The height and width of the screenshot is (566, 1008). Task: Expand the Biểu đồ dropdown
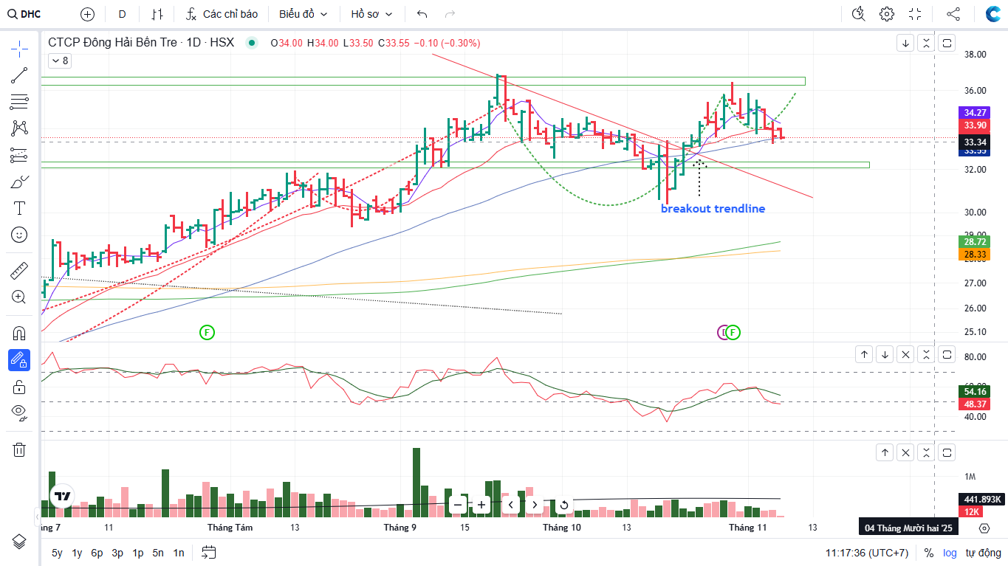[x=303, y=14]
